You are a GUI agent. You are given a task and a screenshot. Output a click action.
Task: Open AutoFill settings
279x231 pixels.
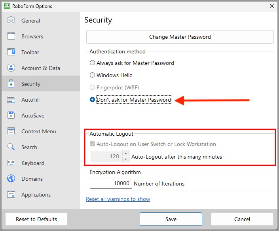[x=41, y=100]
